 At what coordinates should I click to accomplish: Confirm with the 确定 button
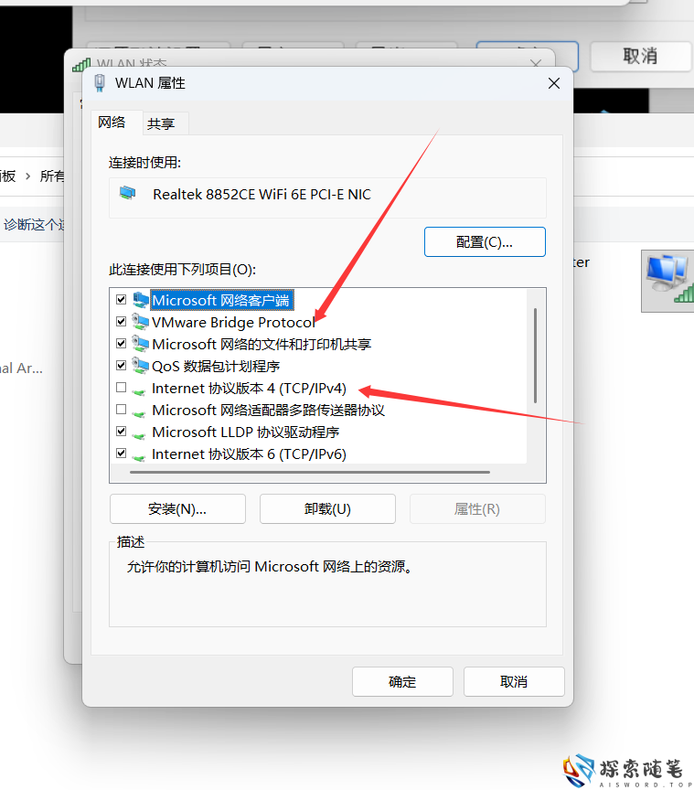click(x=402, y=682)
